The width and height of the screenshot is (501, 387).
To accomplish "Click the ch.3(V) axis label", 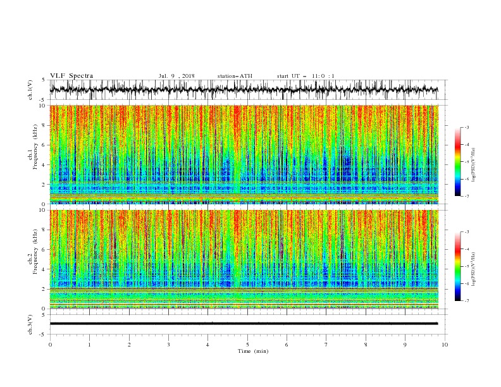I will pyautogui.click(x=30, y=324).
